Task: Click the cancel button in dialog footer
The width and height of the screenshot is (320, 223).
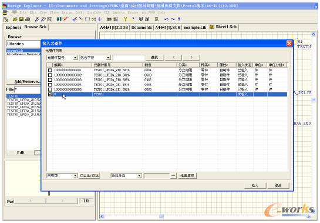Action: 278,185
